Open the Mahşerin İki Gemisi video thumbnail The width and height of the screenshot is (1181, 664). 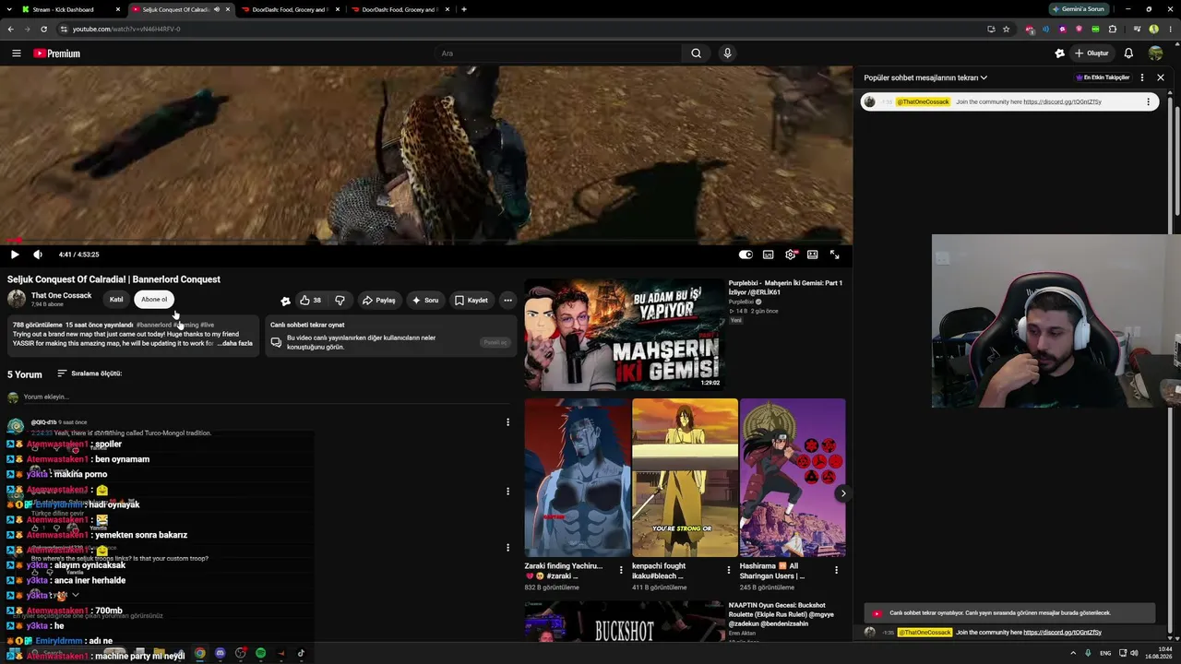click(625, 335)
